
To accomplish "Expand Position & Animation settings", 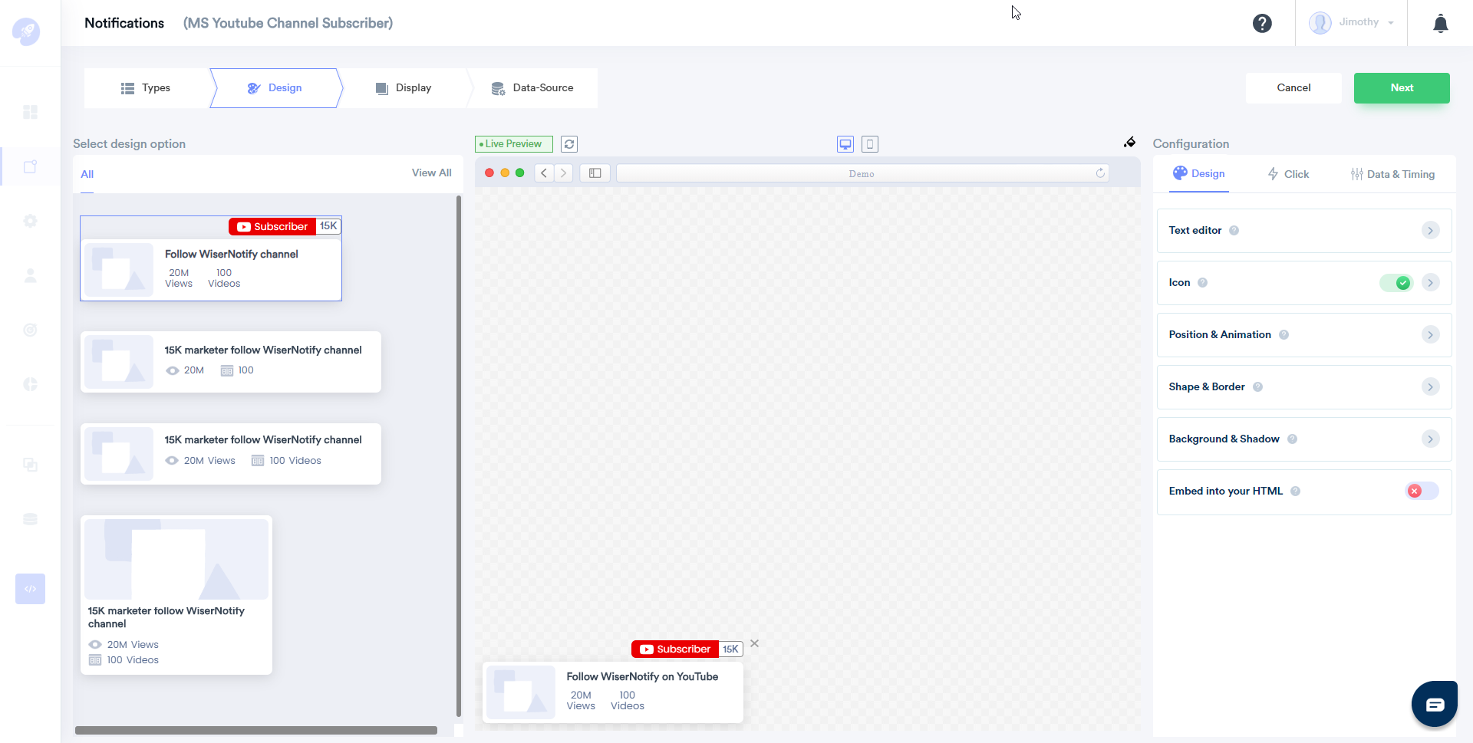I will pyautogui.click(x=1430, y=334).
